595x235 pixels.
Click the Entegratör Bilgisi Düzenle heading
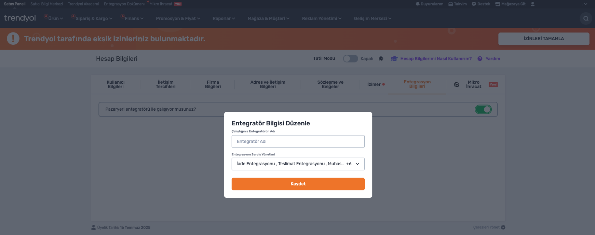[271, 123]
